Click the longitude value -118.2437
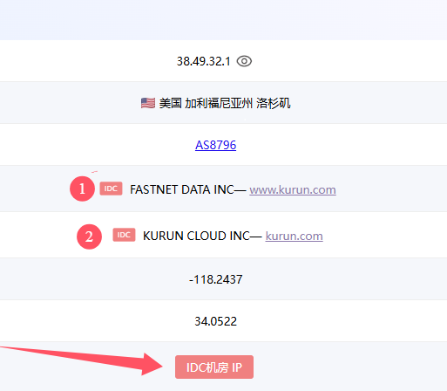The height and width of the screenshot is (391, 447). pos(215,279)
